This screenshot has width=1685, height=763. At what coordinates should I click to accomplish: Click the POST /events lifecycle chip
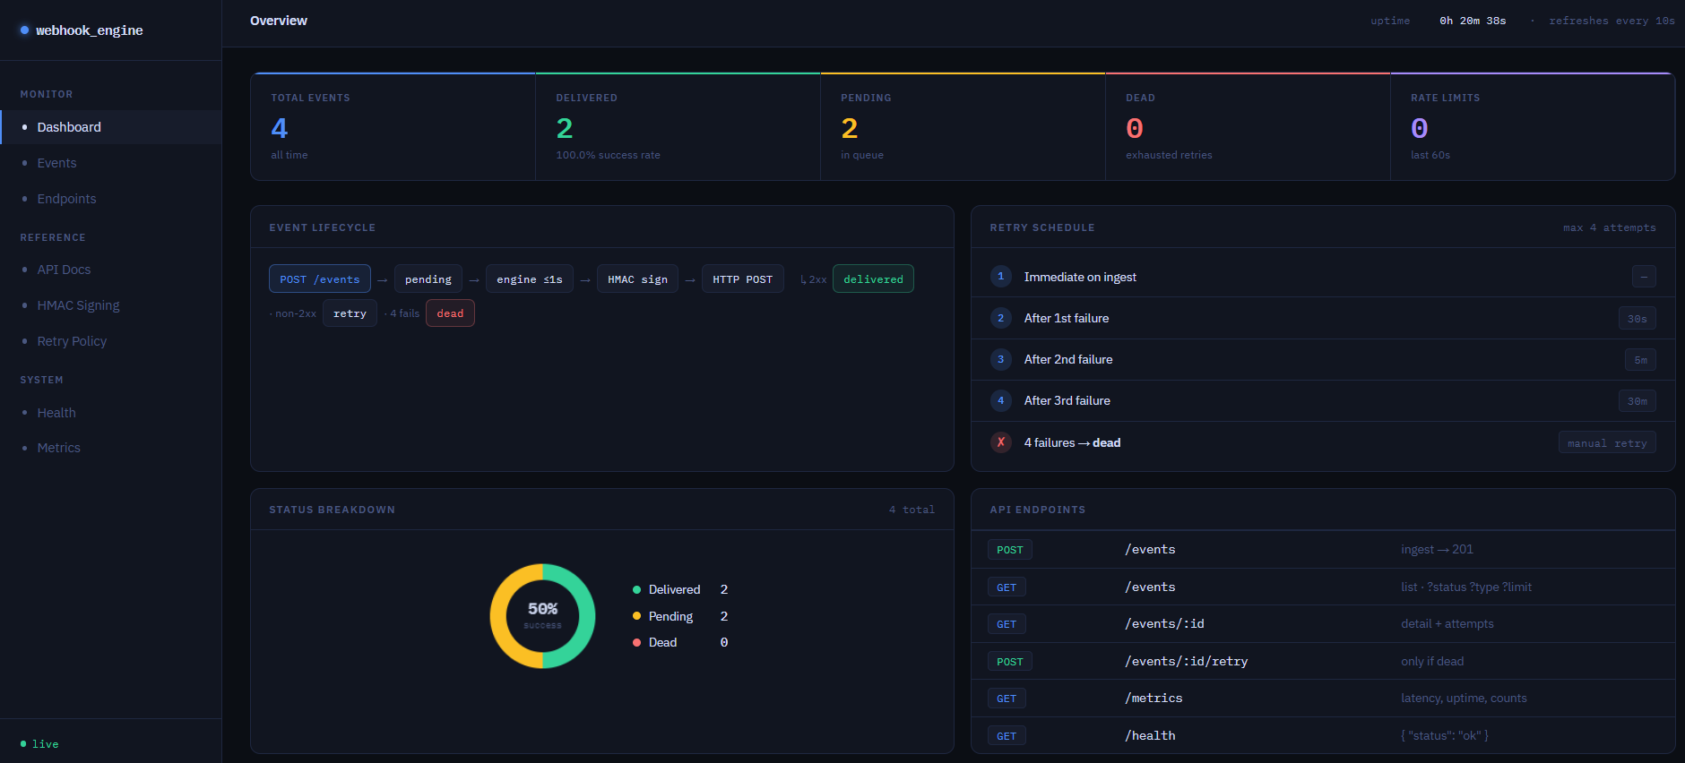(320, 279)
